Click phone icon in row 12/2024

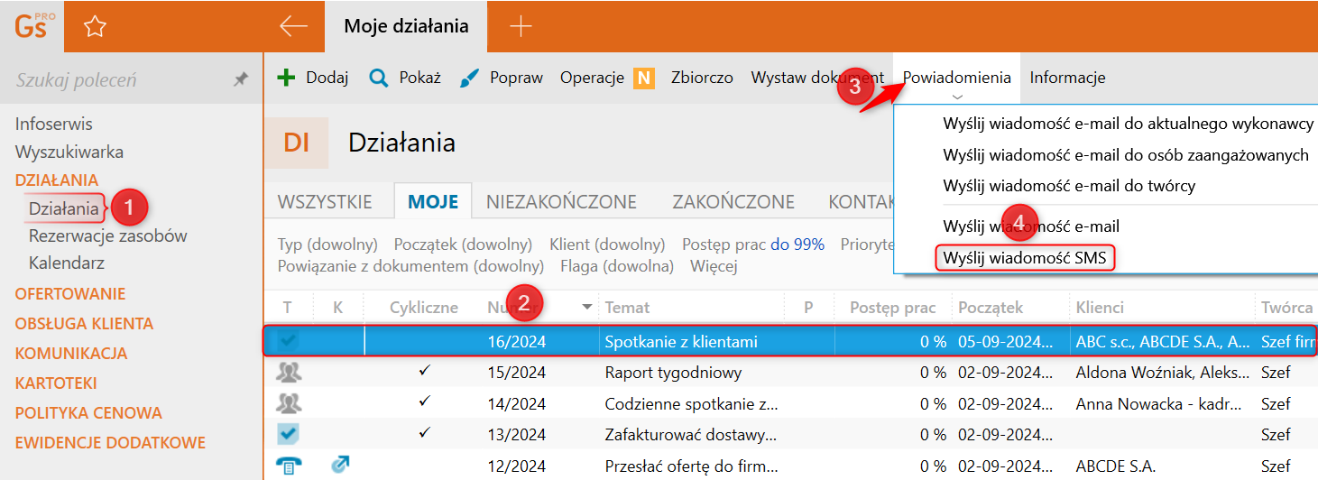point(289,466)
